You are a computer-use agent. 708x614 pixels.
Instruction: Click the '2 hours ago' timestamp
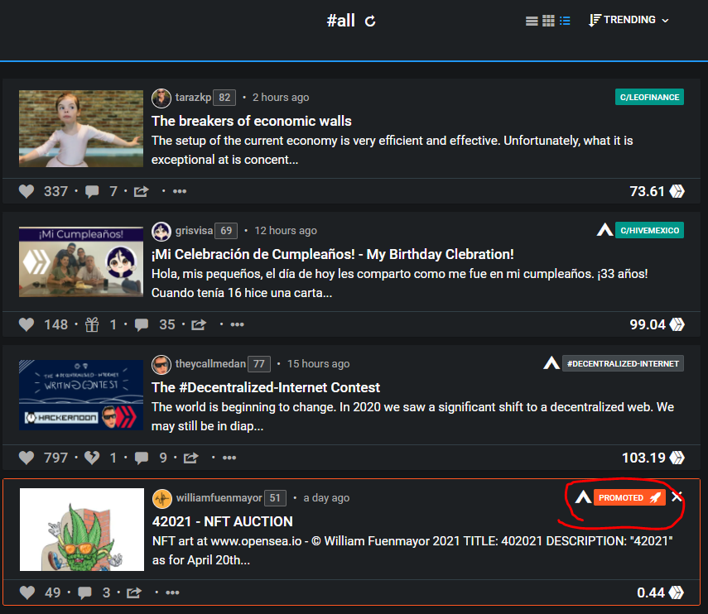281,97
